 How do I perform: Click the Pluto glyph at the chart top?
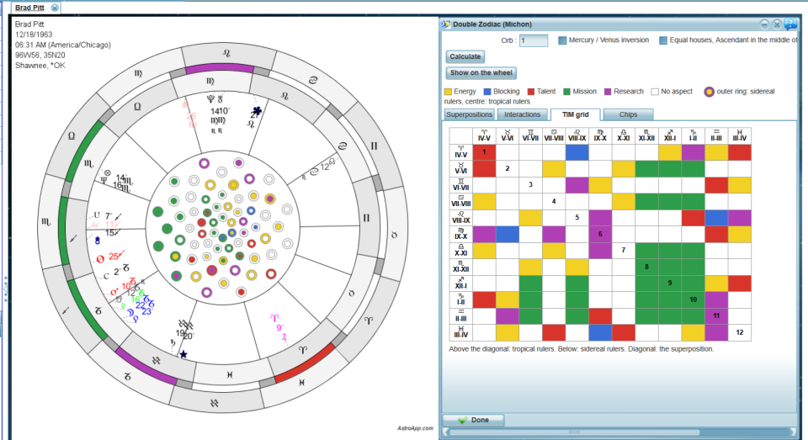[210, 98]
